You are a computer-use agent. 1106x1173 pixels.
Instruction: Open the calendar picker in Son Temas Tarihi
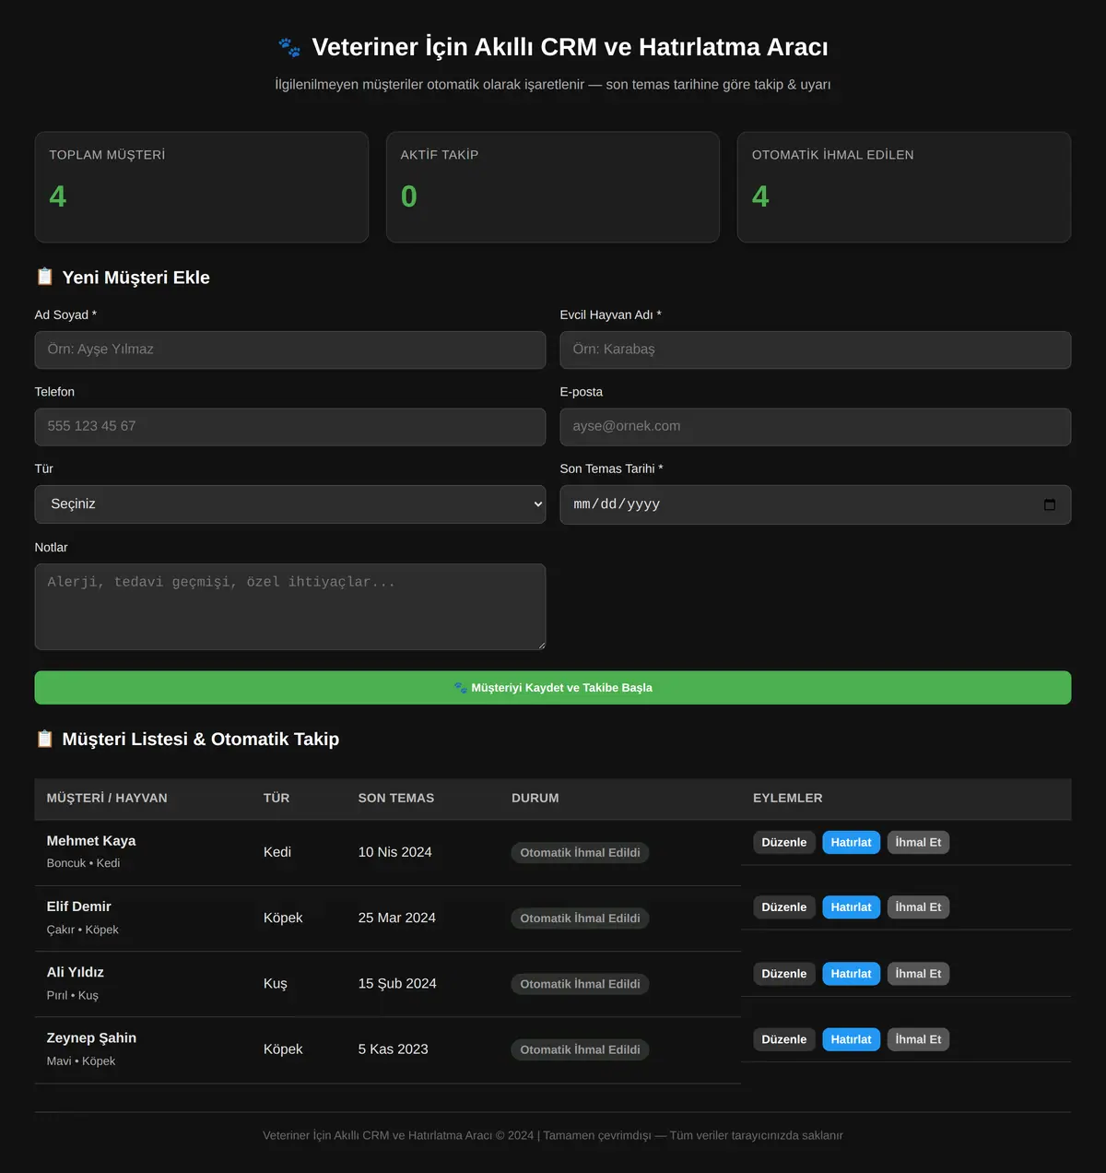tap(1049, 504)
